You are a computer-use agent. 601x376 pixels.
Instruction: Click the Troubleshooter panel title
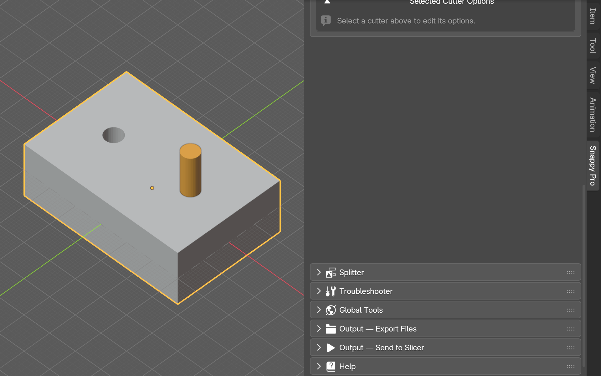(366, 291)
